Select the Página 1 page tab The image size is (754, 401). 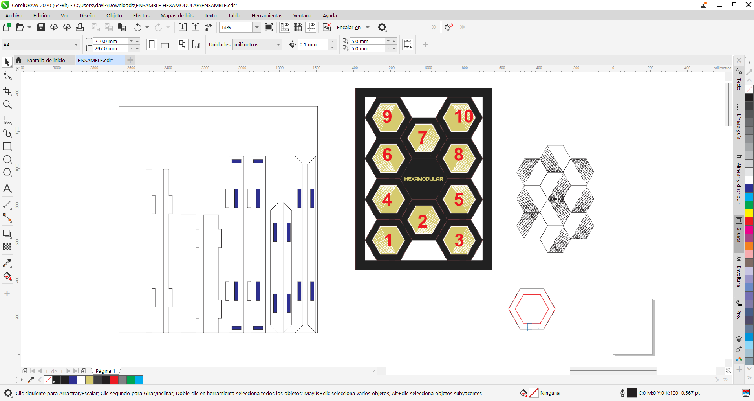click(x=105, y=371)
